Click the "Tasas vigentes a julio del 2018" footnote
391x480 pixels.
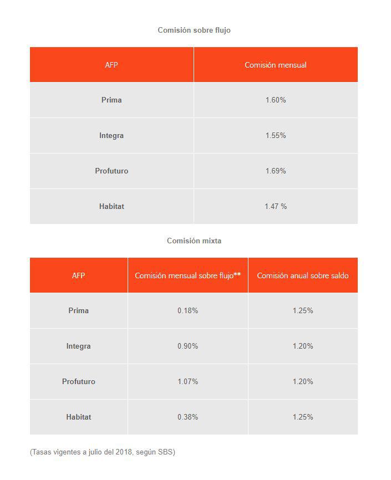tap(102, 452)
